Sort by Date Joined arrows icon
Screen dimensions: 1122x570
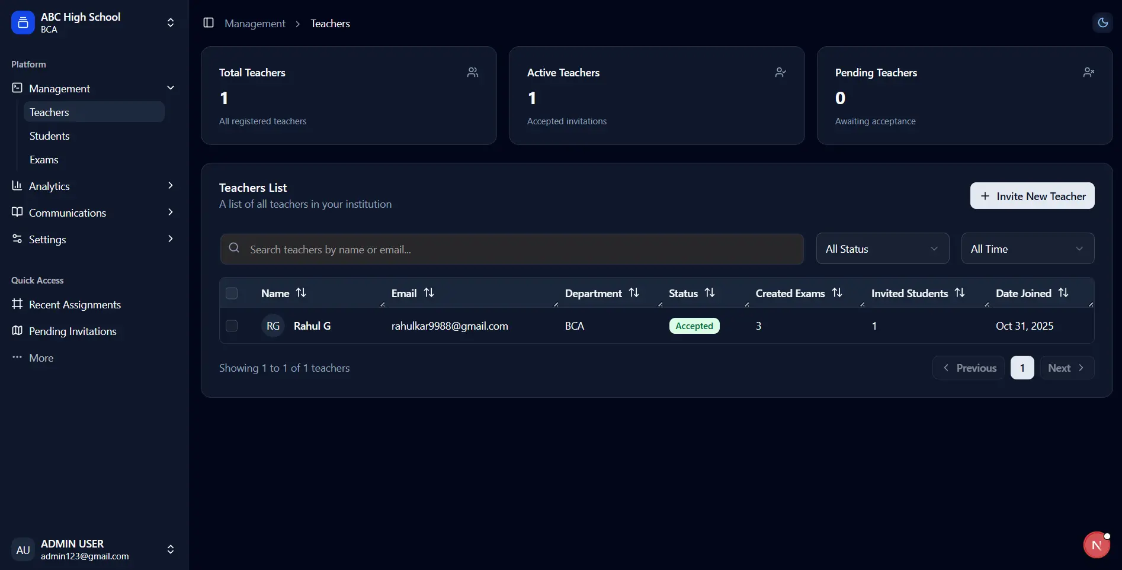click(x=1063, y=293)
